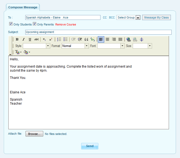Open the Font dropdown list

(123, 46)
